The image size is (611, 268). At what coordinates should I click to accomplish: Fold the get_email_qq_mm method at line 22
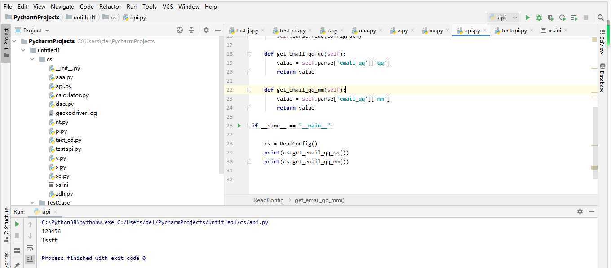click(x=248, y=90)
